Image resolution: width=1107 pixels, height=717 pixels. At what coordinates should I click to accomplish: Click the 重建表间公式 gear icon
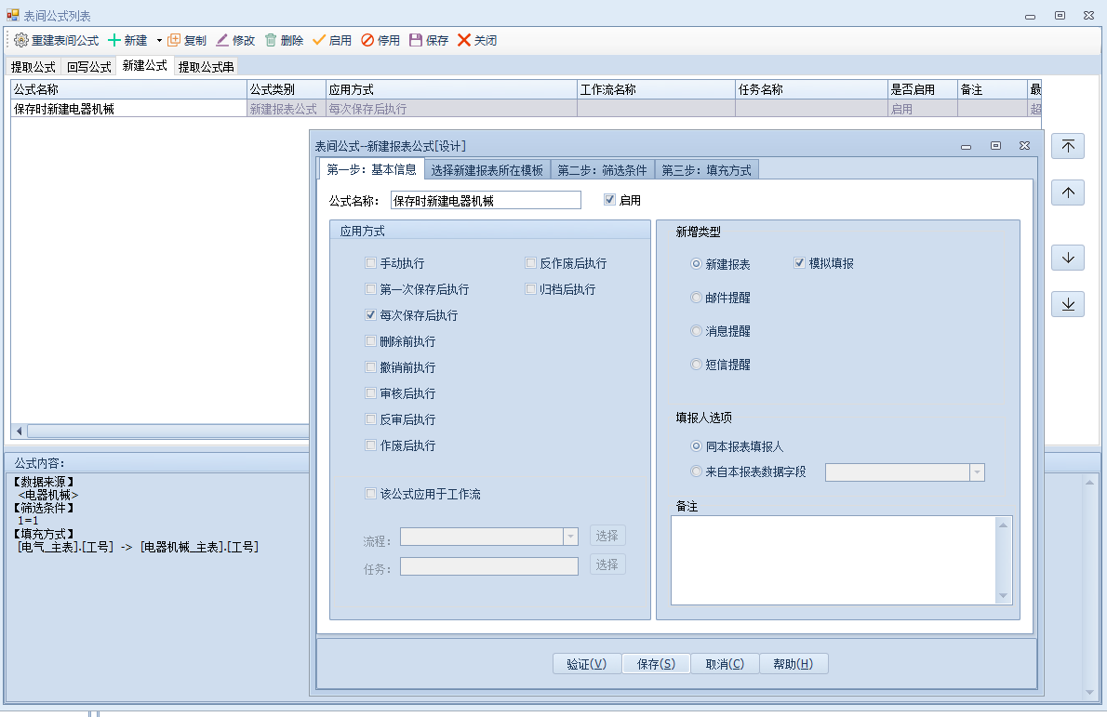coord(21,40)
